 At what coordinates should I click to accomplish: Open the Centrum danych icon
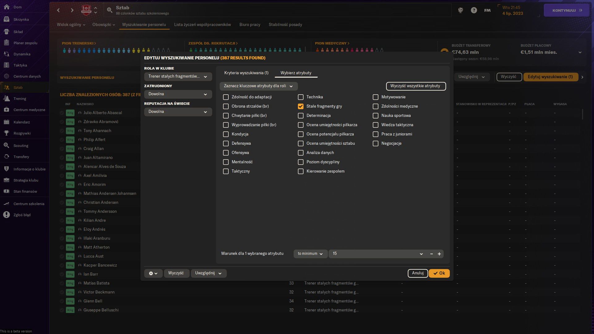(x=6, y=76)
